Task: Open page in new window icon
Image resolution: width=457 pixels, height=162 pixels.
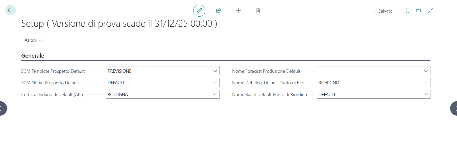Action: click(419, 11)
